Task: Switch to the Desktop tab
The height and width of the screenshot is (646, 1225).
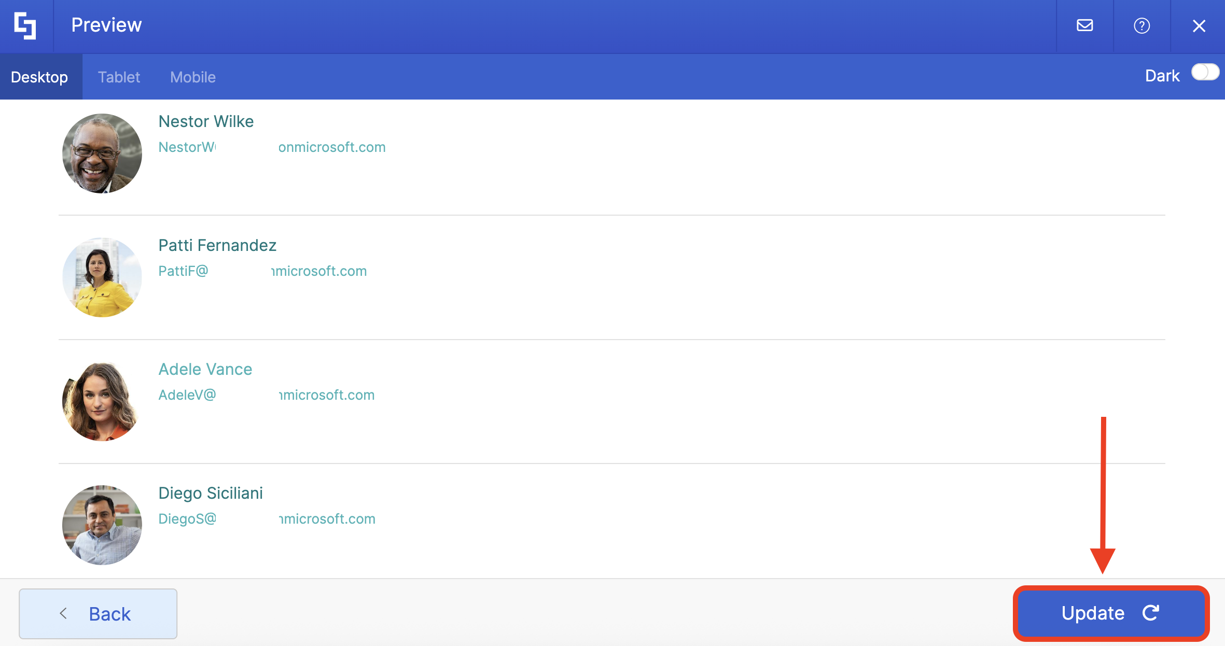Action: click(39, 77)
